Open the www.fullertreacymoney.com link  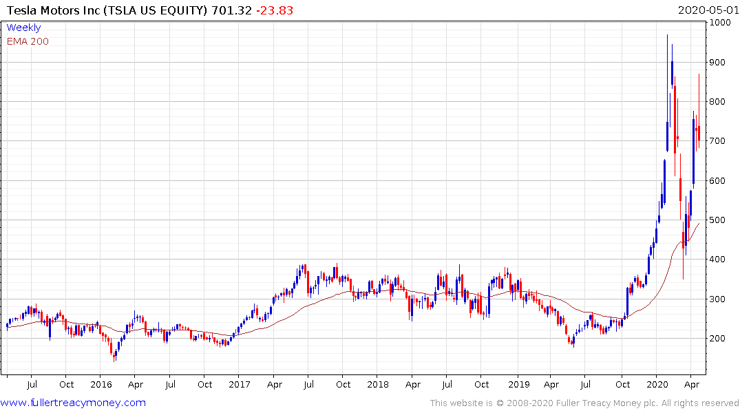pos(73,403)
